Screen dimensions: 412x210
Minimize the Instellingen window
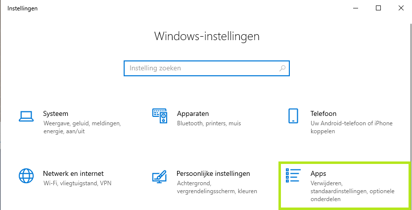[356, 8]
